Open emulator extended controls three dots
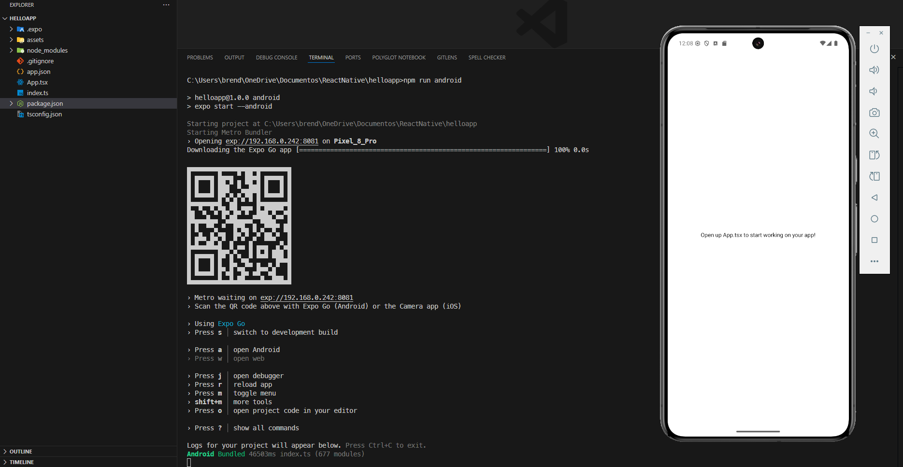This screenshot has height=467, width=903. click(874, 261)
